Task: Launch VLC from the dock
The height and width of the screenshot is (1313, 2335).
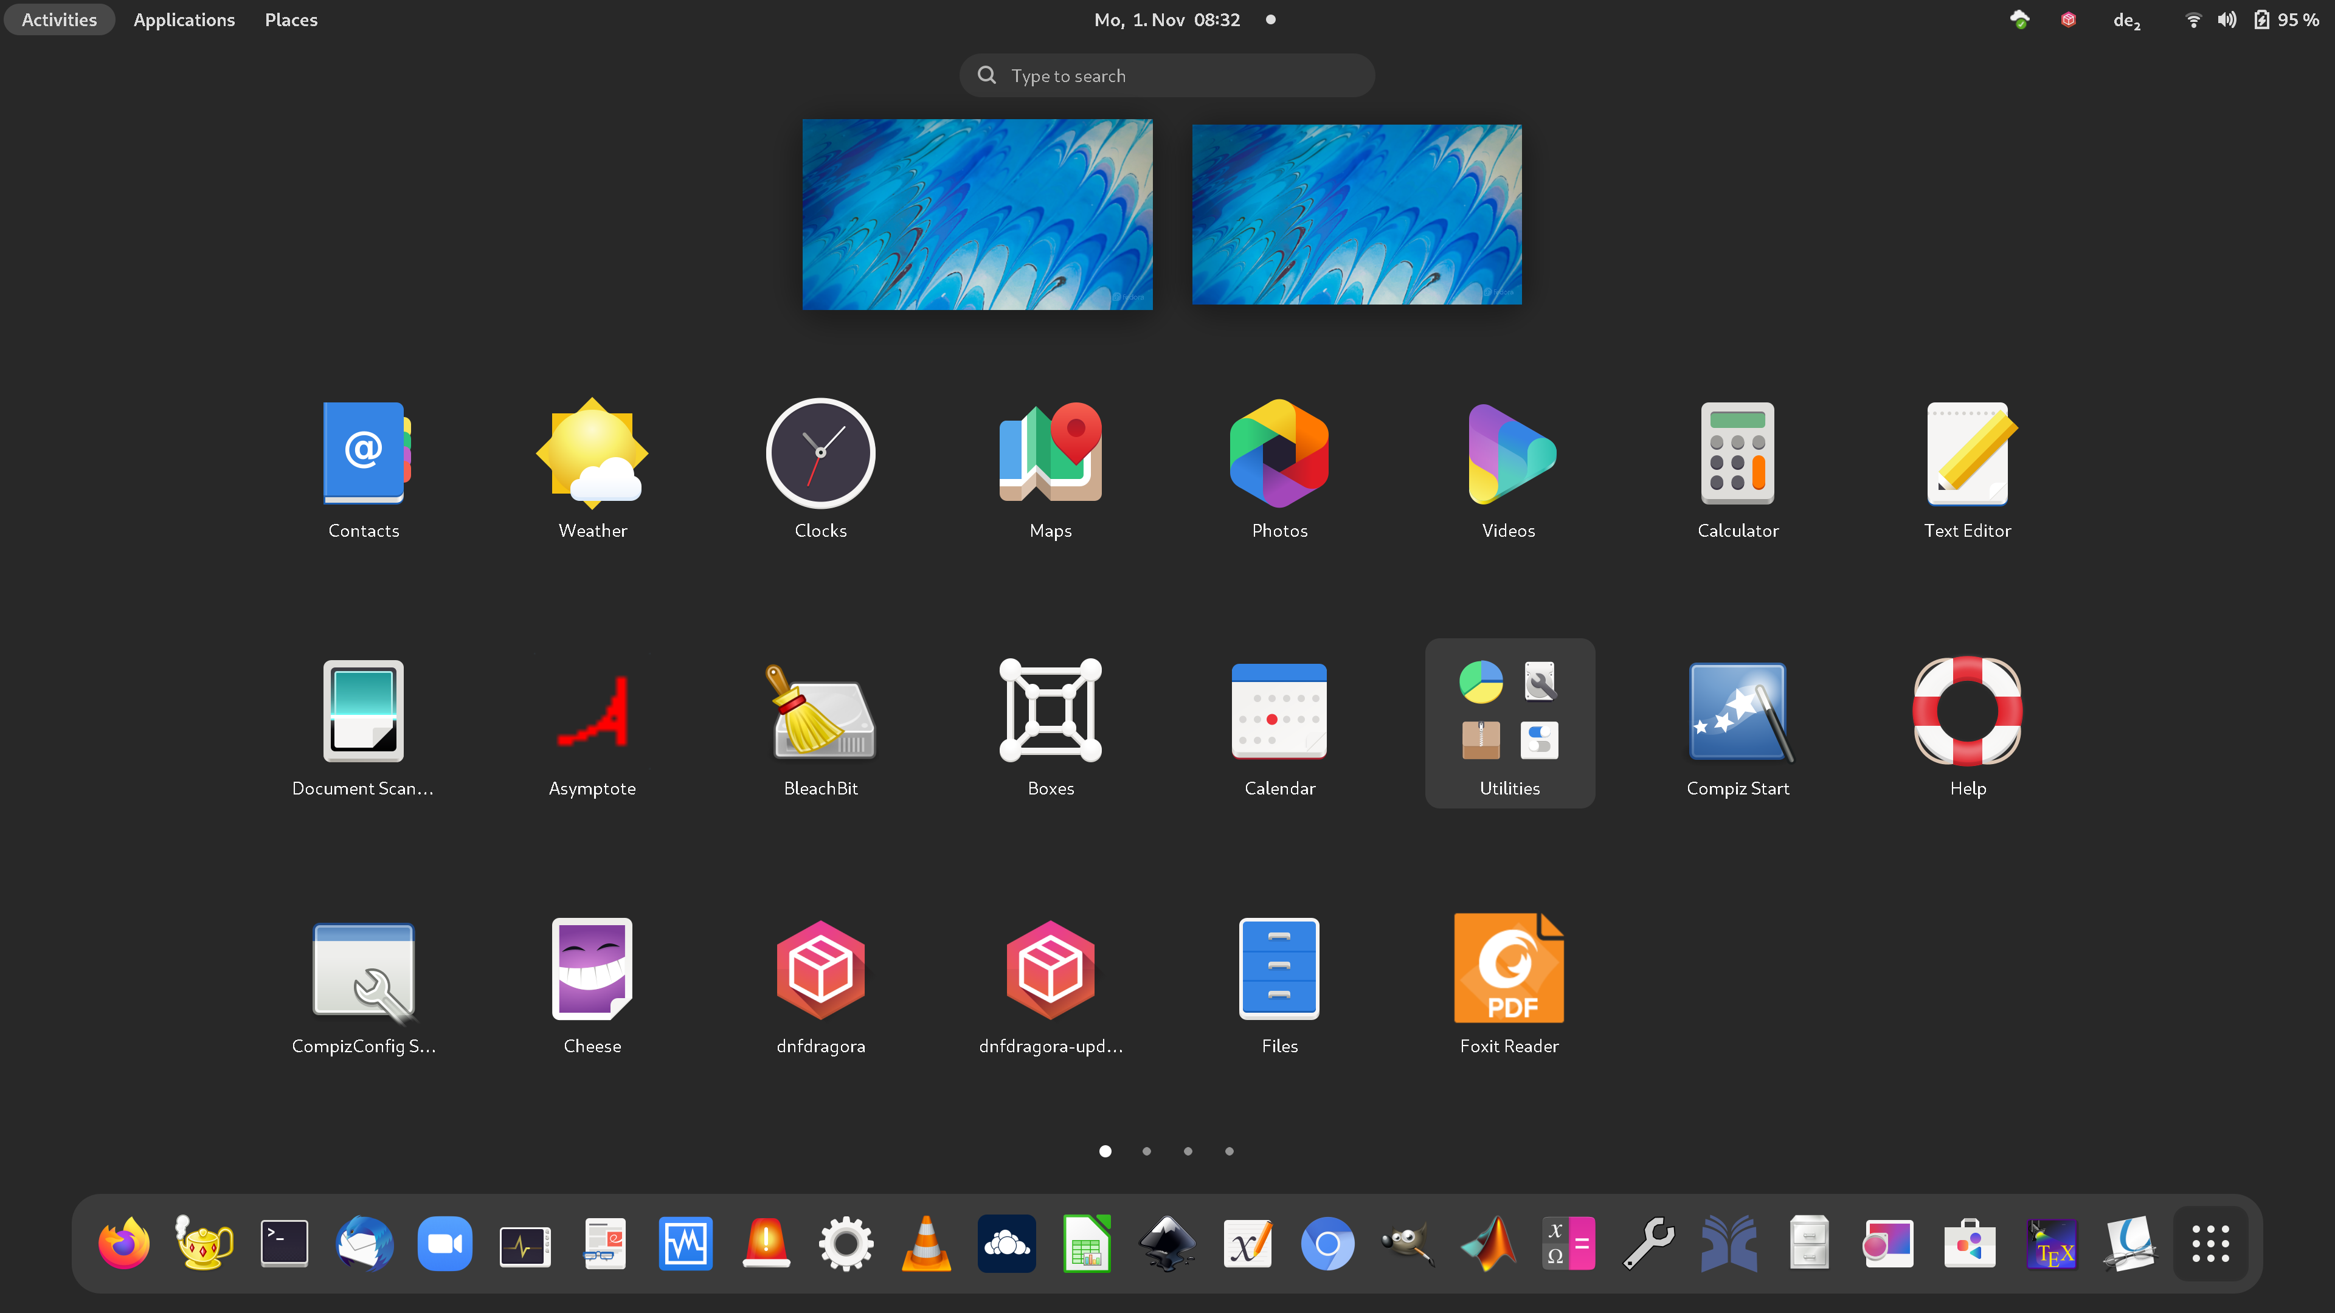Action: point(925,1243)
